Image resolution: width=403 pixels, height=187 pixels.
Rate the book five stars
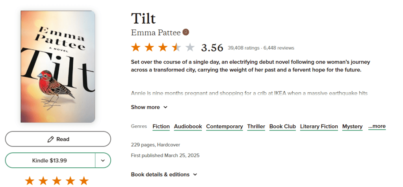84,181
